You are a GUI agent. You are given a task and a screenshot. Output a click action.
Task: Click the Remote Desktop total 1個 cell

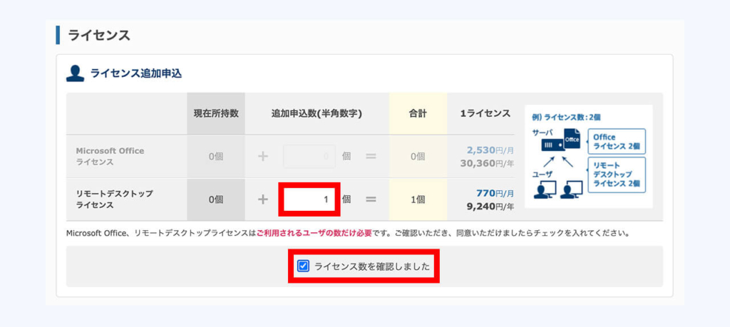point(418,199)
